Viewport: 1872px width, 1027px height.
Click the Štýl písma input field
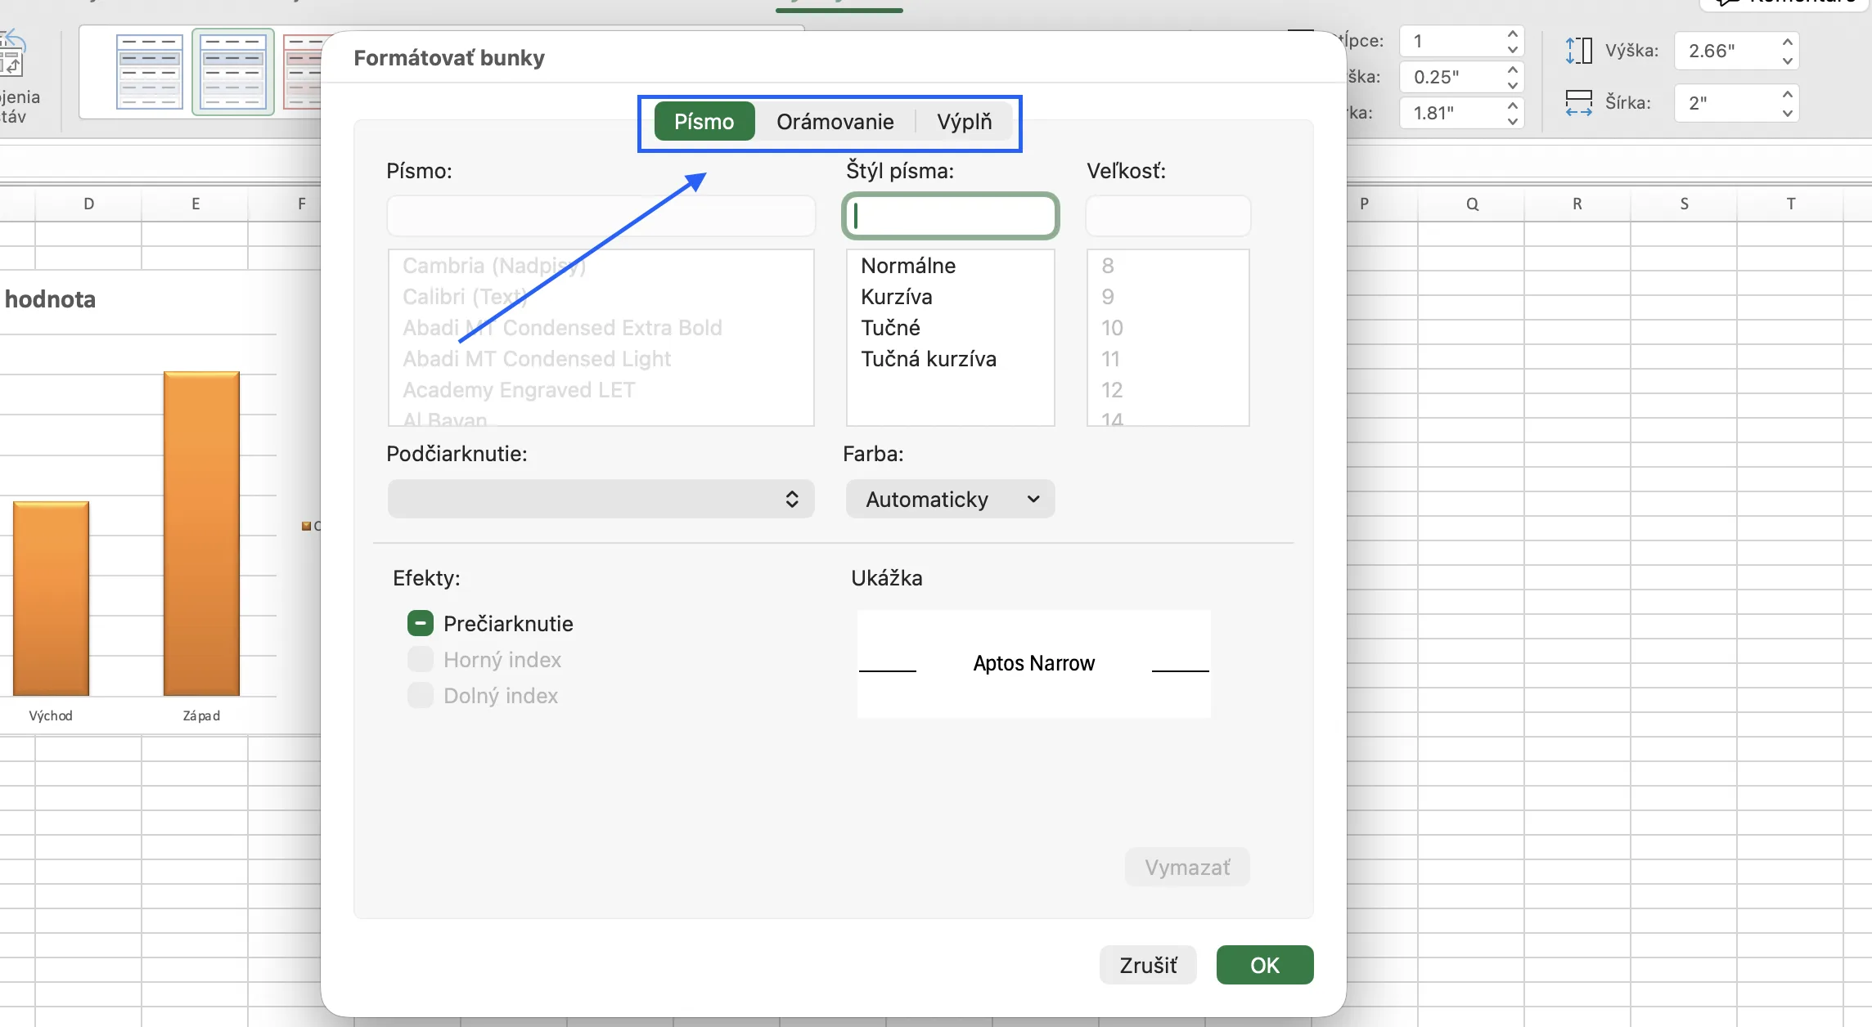(950, 216)
